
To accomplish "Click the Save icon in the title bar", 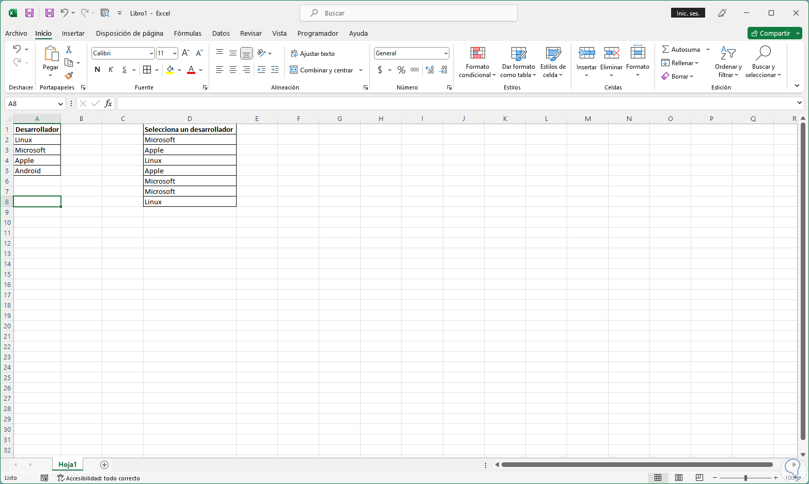I will coord(29,13).
